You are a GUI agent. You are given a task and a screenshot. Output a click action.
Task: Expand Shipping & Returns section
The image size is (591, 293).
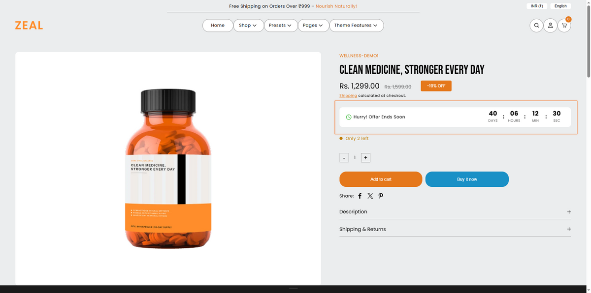point(456,229)
